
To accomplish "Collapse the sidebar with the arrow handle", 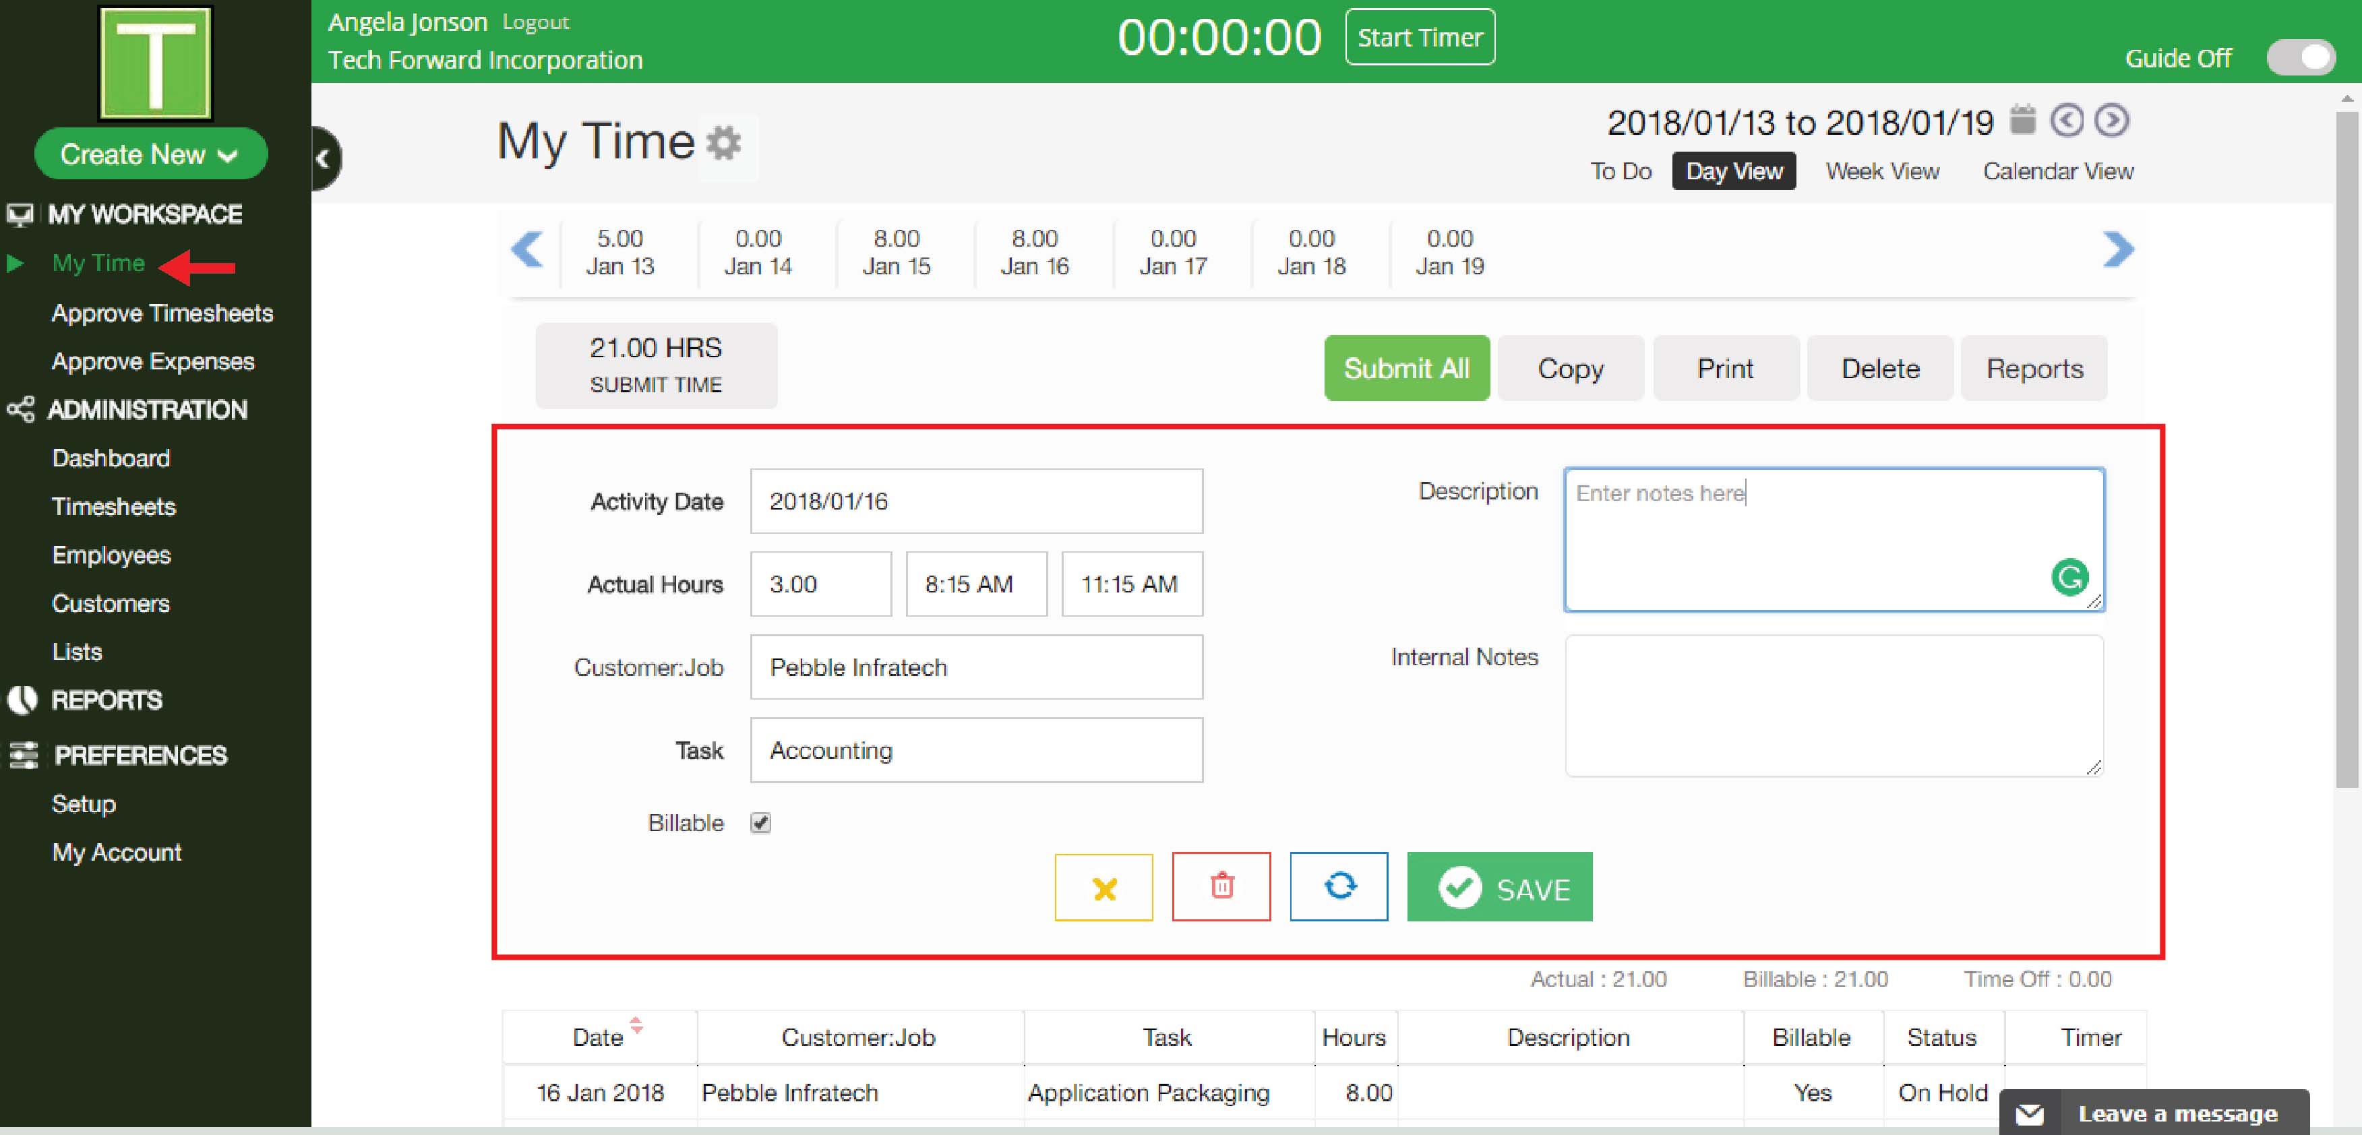I will 324,158.
